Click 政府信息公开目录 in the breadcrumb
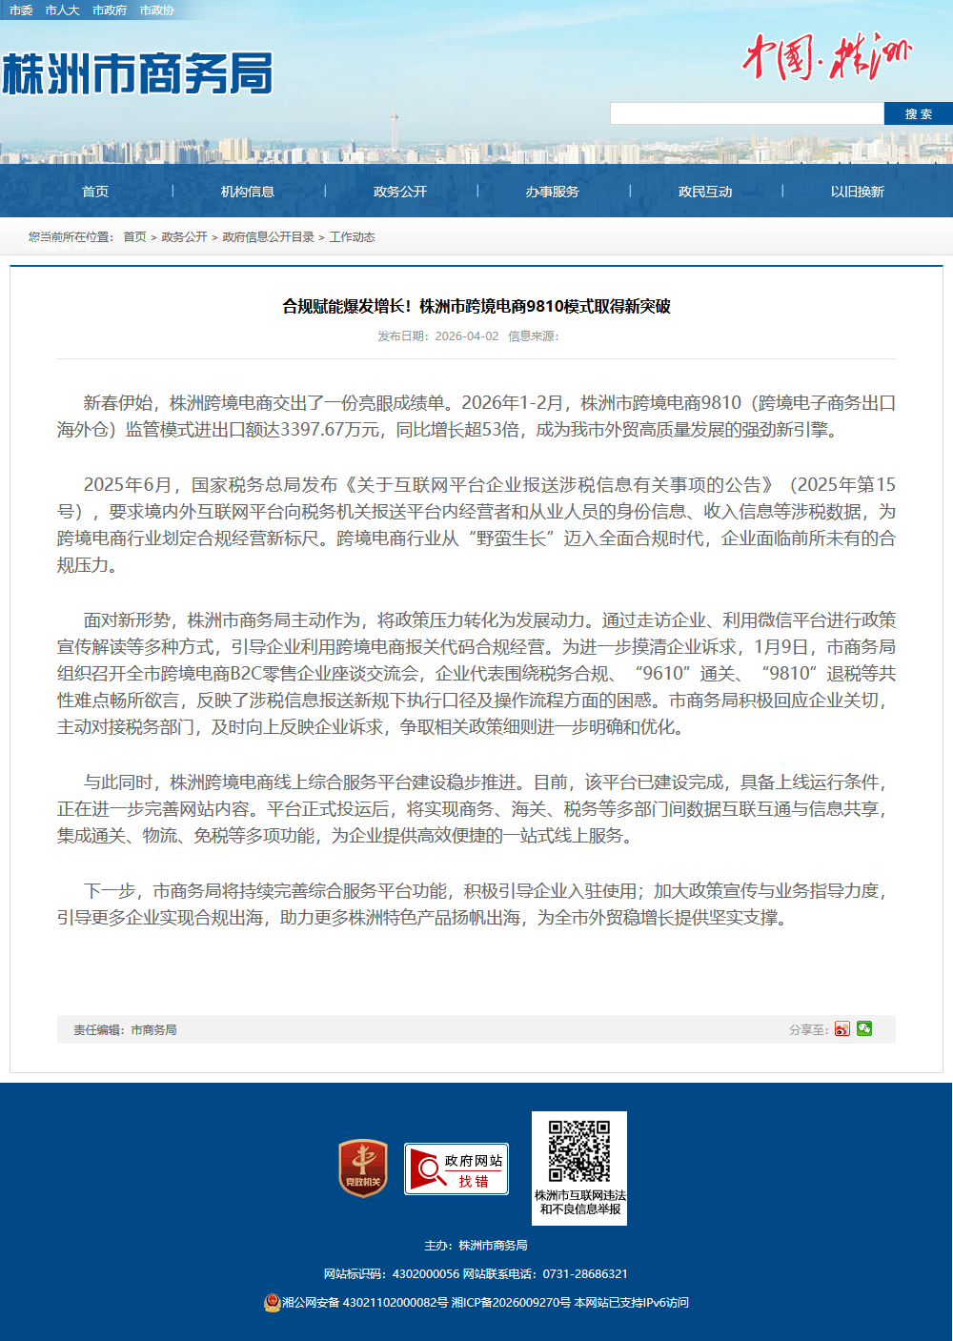Screen dimensions: 953x1341 (x=268, y=237)
